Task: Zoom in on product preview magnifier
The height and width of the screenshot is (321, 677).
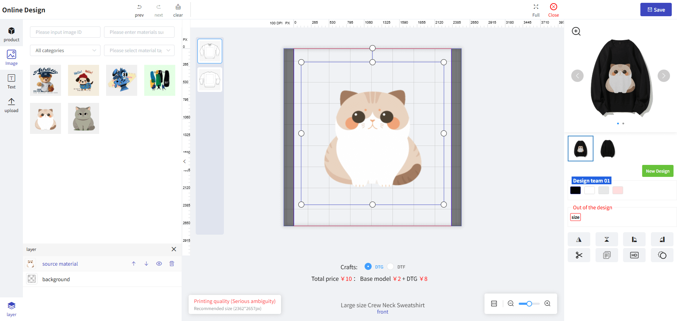Action: (x=576, y=31)
